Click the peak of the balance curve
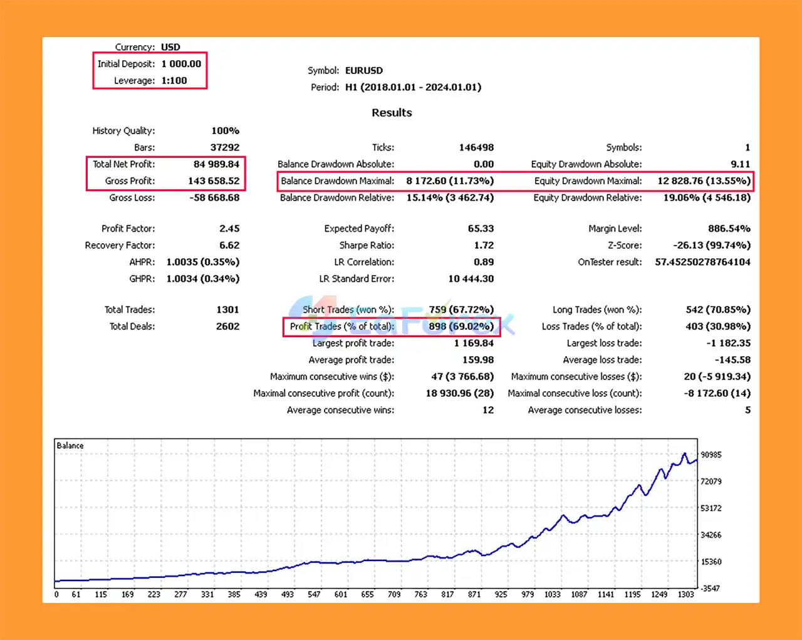 685,453
